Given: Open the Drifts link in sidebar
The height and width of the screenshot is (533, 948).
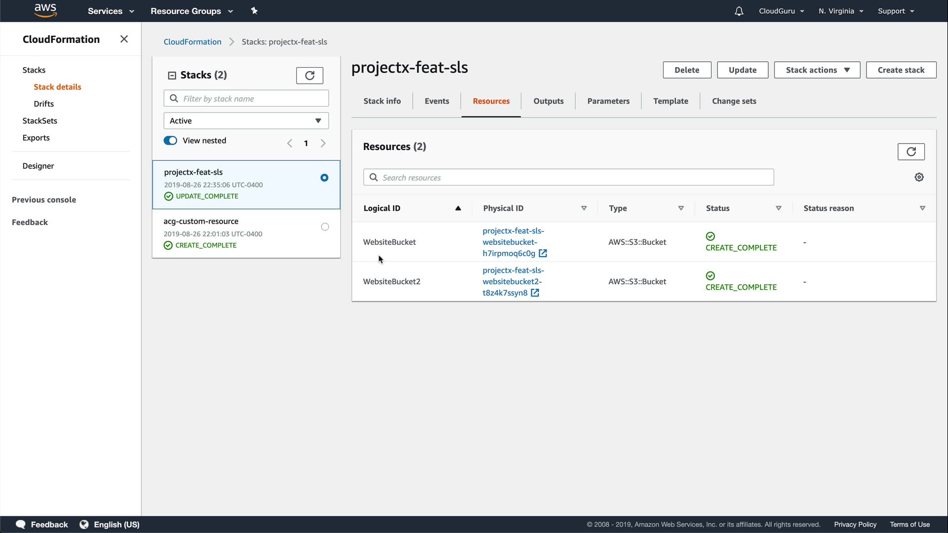Looking at the screenshot, I should coord(43,104).
